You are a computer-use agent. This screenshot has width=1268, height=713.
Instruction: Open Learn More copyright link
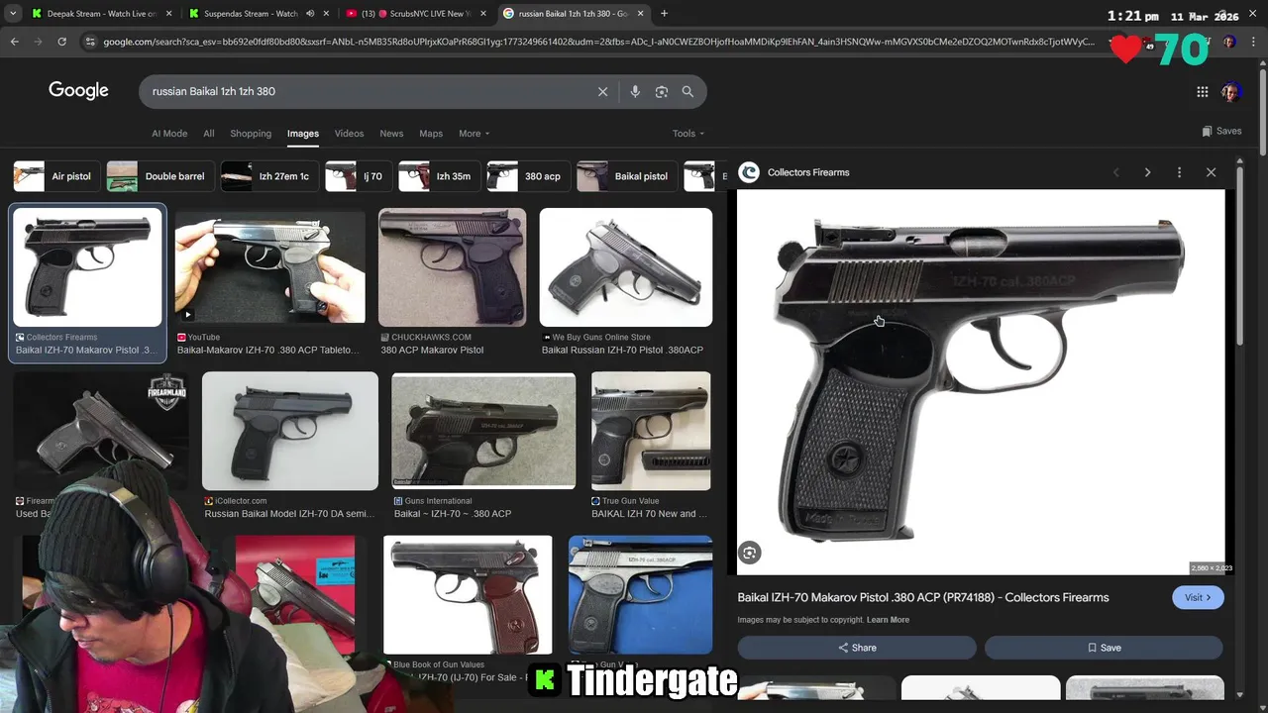point(888,620)
